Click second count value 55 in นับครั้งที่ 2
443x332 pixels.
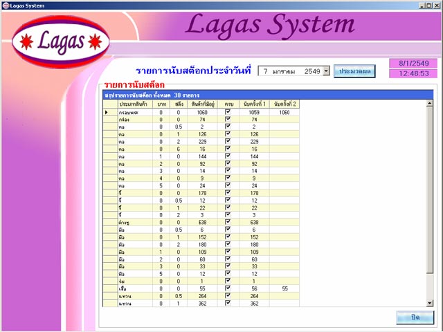(284, 288)
